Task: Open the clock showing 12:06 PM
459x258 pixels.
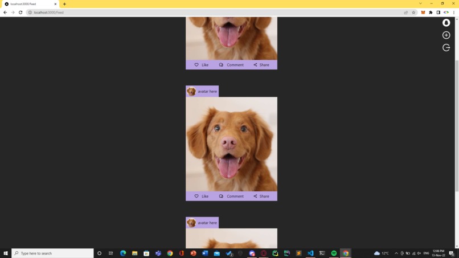Action: [x=438, y=253]
